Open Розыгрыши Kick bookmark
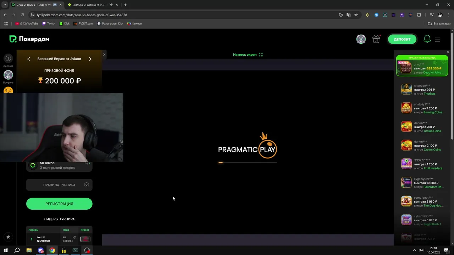 pyautogui.click(x=110, y=24)
